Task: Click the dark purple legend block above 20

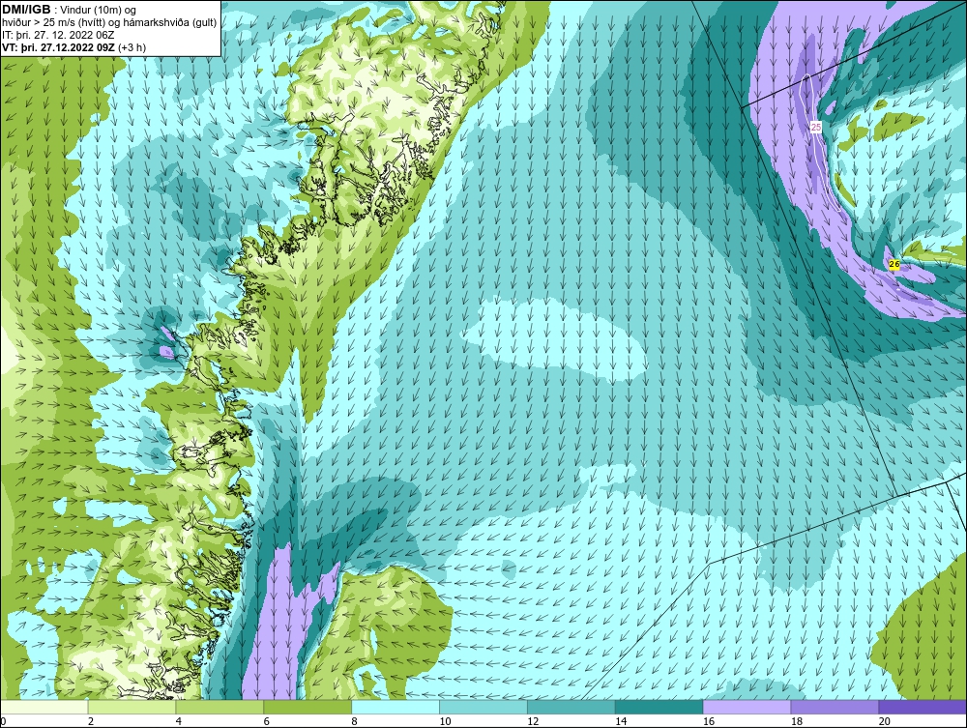Action: (x=923, y=707)
